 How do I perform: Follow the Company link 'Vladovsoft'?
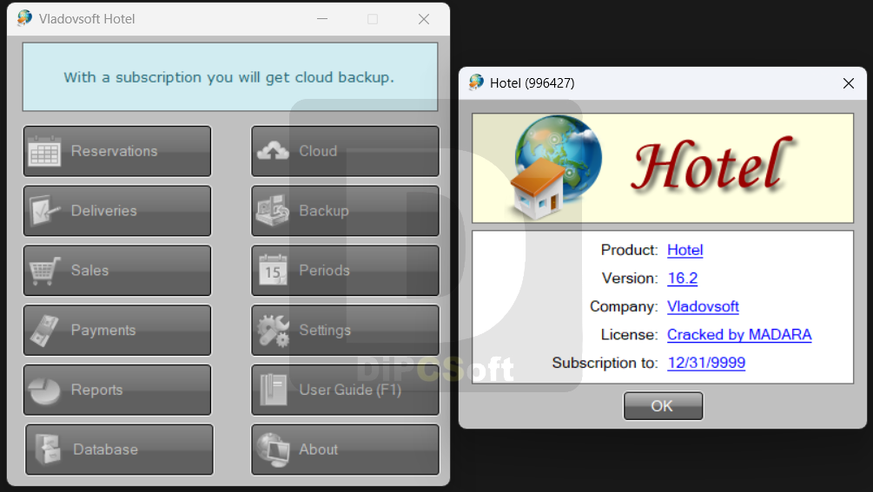[x=703, y=306]
